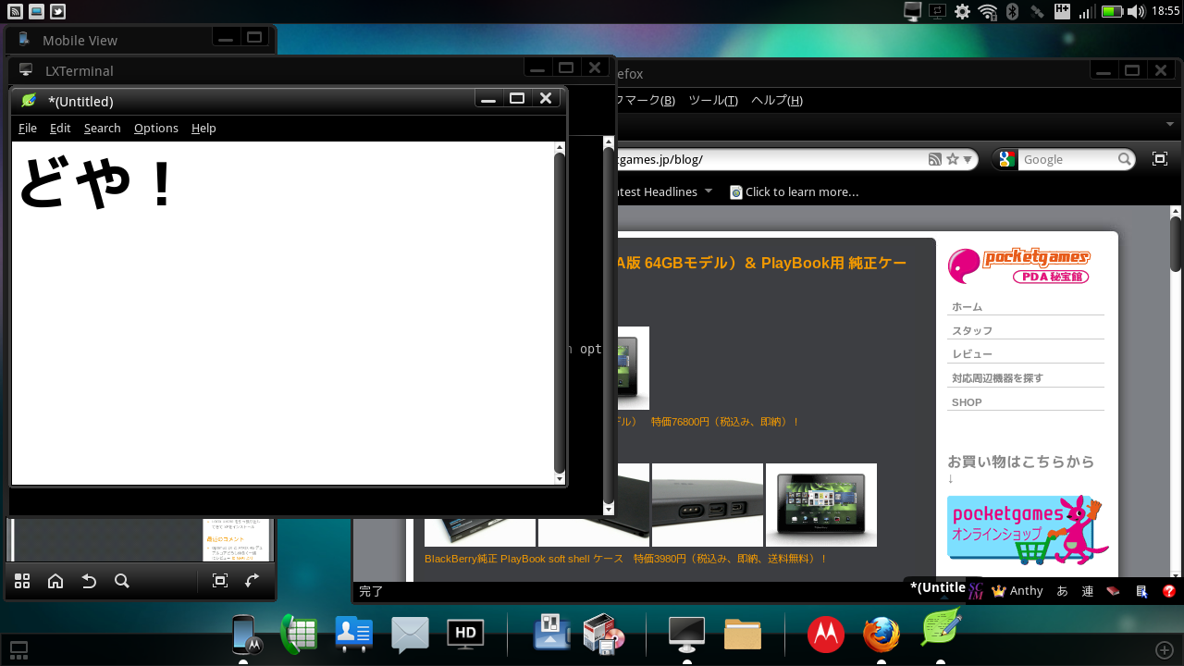Expand the Latest Headlines bookmark dropdown
Screen dimensions: 1184x666
(x=709, y=191)
